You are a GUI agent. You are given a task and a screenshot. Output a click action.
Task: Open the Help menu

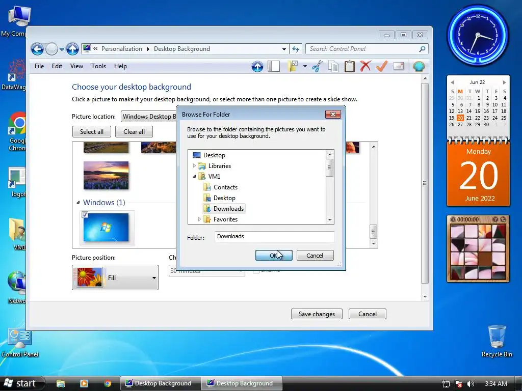pos(120,66)
